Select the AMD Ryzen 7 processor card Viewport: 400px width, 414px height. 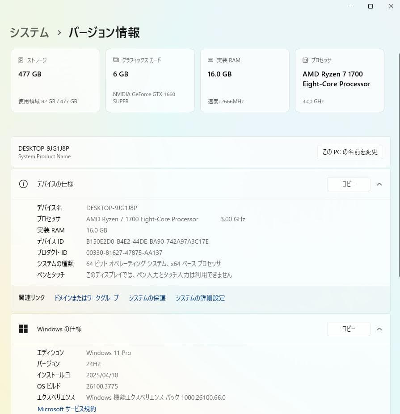pos(339,80)
